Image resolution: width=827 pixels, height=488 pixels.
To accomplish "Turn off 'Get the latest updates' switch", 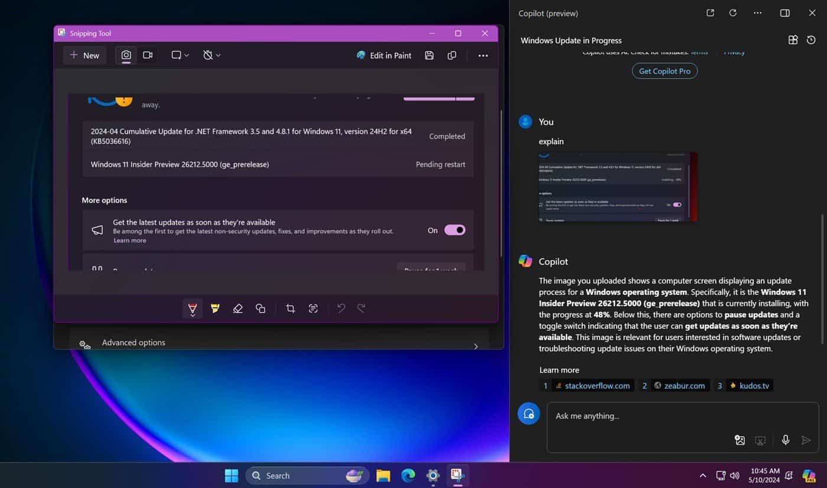I will tap(454, 230).
